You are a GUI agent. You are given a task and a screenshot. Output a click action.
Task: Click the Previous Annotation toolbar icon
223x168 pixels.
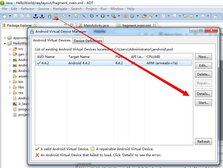click(x=174, y=16)
